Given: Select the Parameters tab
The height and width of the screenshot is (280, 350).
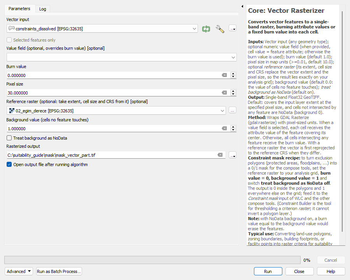Looking at the screenshot, I should [19, 9].
